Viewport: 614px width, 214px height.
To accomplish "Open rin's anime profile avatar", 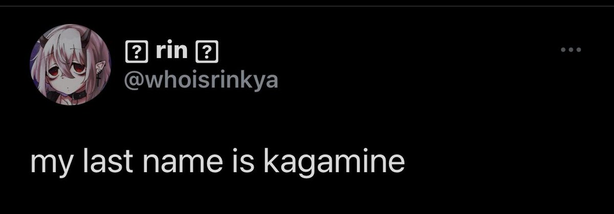I will tap(69, 67).
